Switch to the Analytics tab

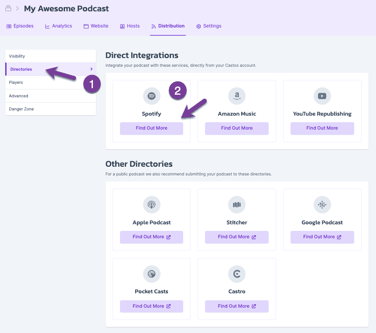coord(58,26)
